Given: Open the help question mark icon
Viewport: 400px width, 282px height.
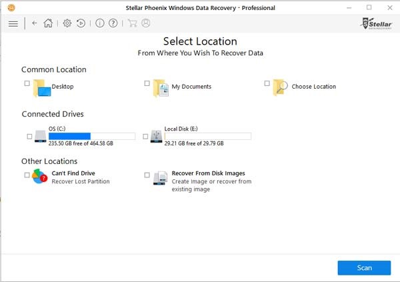Looking at the screenshot, I should (x=113, y=23).
